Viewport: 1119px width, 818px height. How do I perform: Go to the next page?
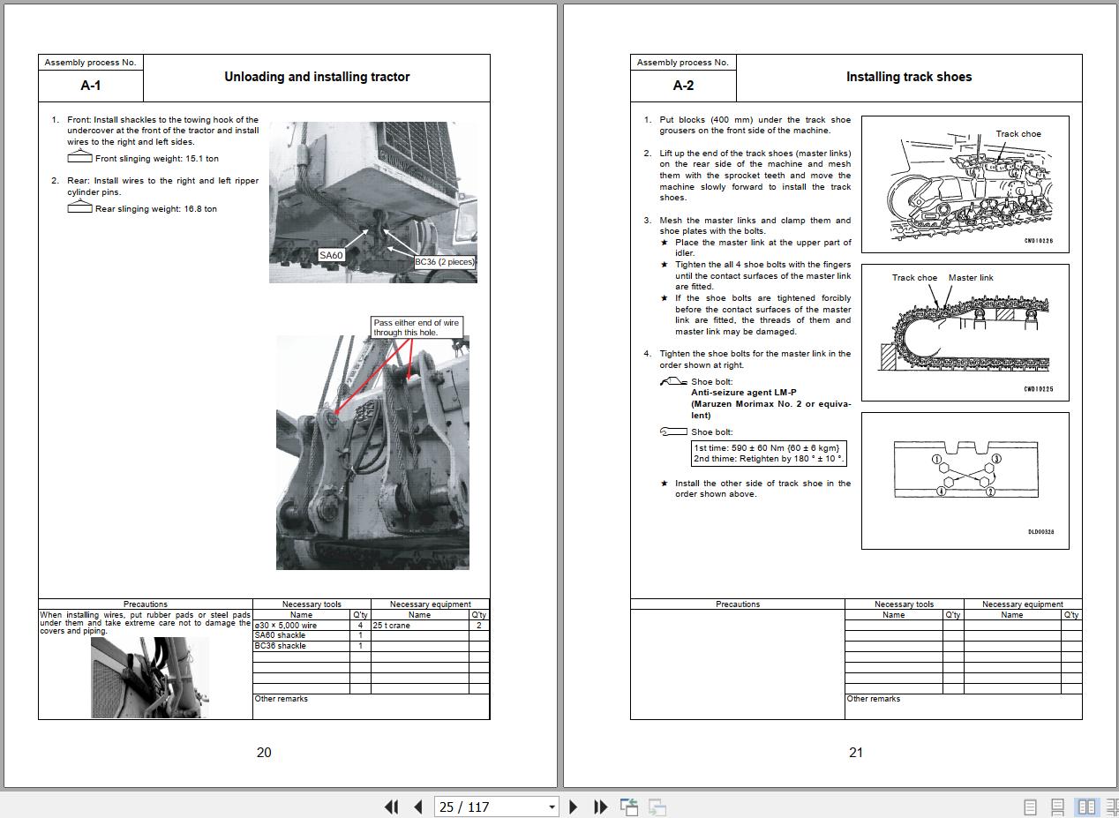coord(574,807)
